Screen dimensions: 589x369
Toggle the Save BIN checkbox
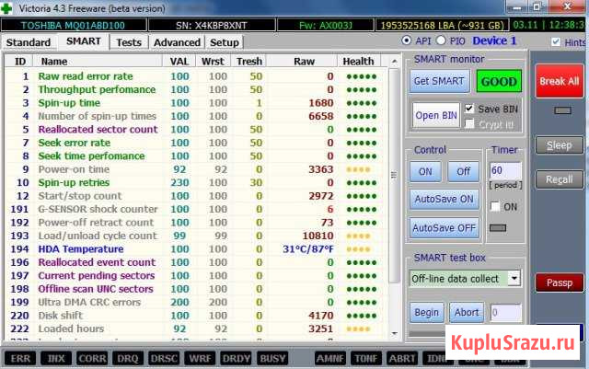pos(470,109)
